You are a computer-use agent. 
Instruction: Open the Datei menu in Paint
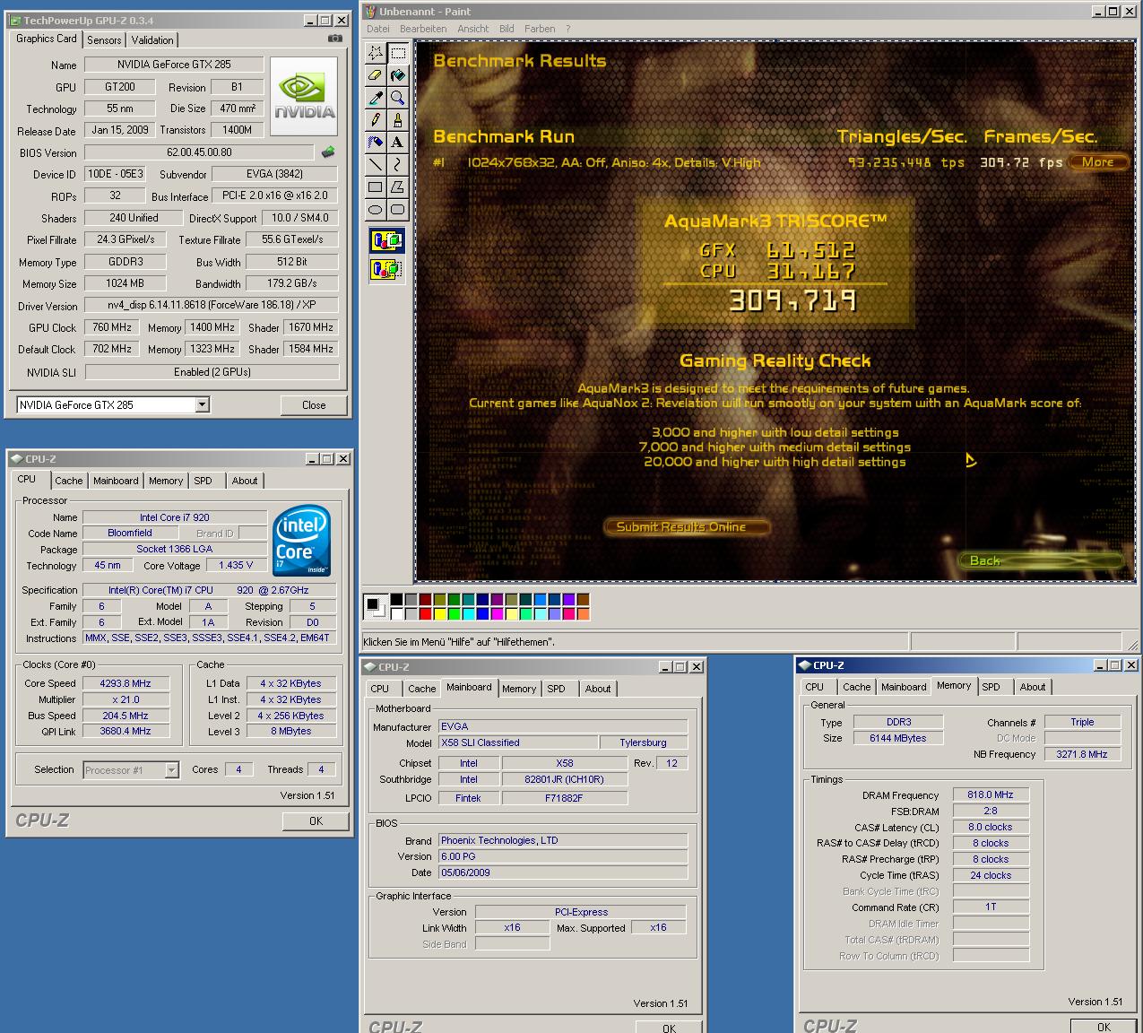378,29
